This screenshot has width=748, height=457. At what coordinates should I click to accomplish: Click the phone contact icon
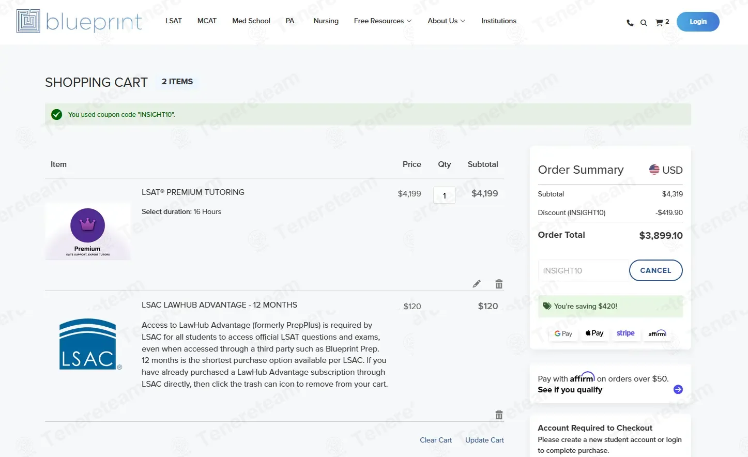[x=630, y=23]
